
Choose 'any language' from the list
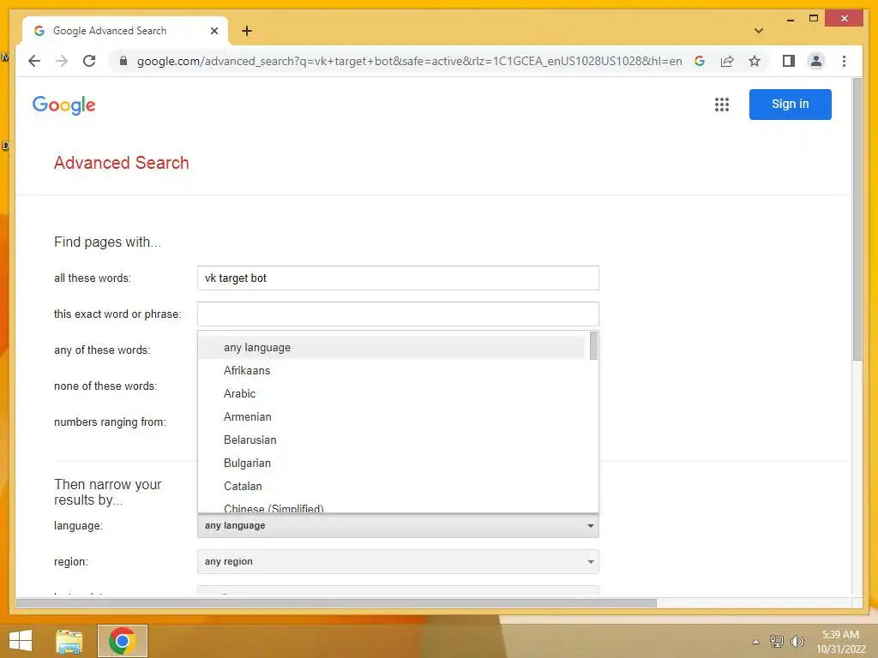coord(392,348)
